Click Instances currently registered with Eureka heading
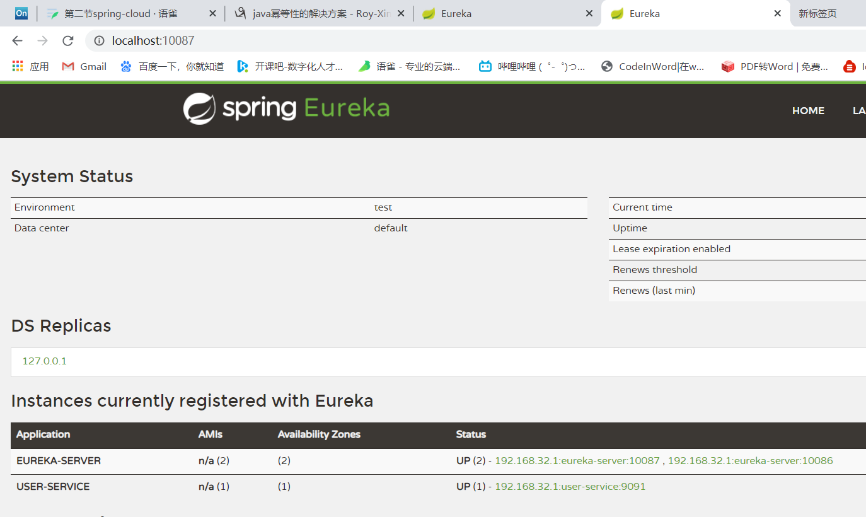Viewport: 866px width, 517px height. click(192, 401)
